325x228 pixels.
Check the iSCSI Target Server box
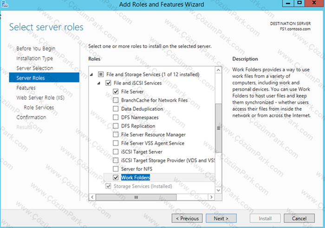pos(116,152)
